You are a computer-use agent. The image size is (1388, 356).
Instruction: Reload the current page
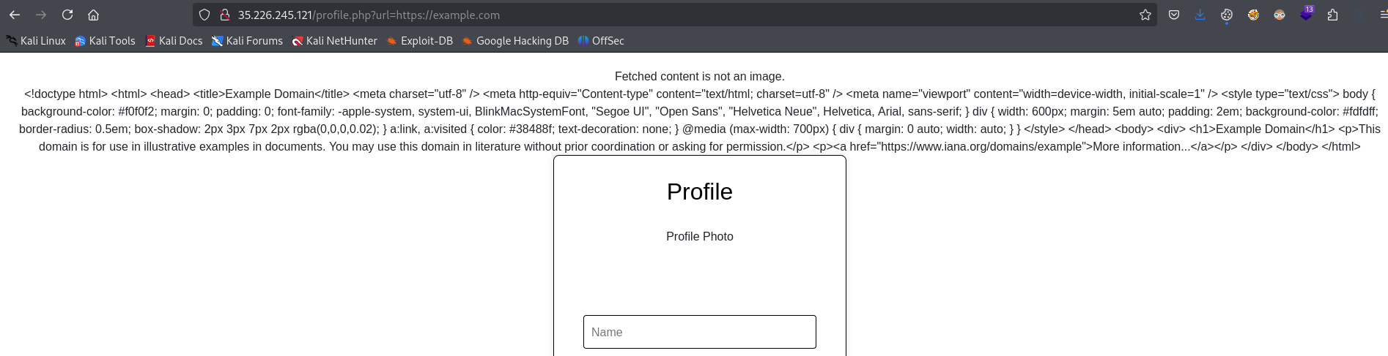67,15
